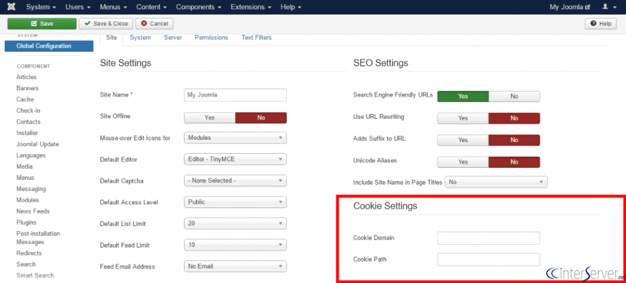Click the Site Name text field

[235, 95]
